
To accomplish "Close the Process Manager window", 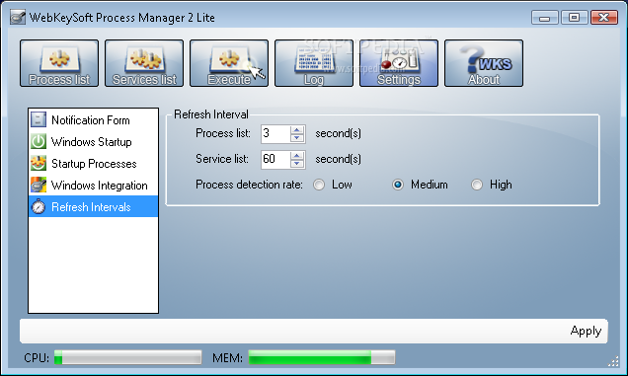I will [604, 18].
